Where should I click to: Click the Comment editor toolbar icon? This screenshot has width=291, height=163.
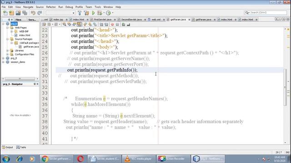(123, 24)
